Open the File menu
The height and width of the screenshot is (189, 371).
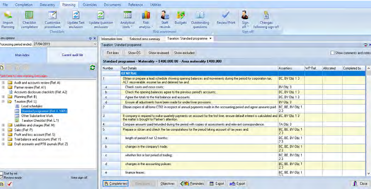click(x=5, y=5)
